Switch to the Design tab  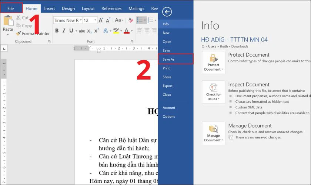68,9
